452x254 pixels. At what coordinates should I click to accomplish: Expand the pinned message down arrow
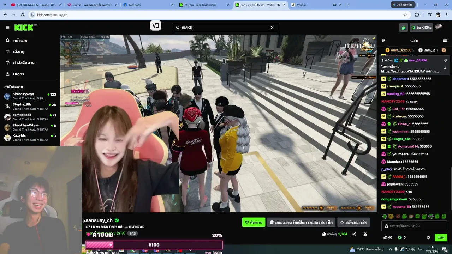445,68
